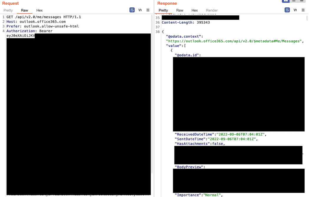The image size is (309, 197).
Task: Click the 'HasAttachments':false line
Action: click(x=200, y=144)
